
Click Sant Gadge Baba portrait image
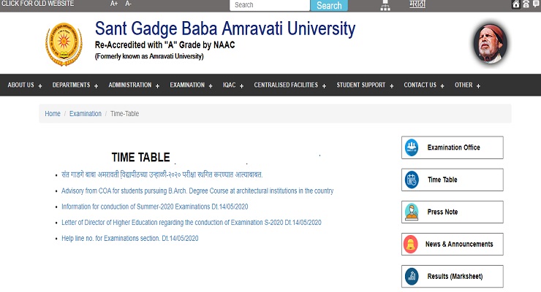coord(491,44)
